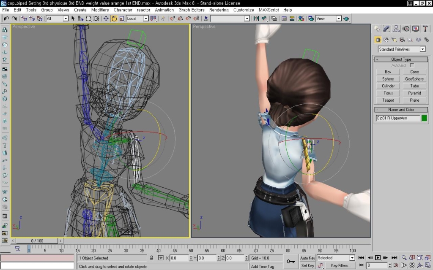
Task: Click the Field-of-View viewport control
Action: coord(404,265)
